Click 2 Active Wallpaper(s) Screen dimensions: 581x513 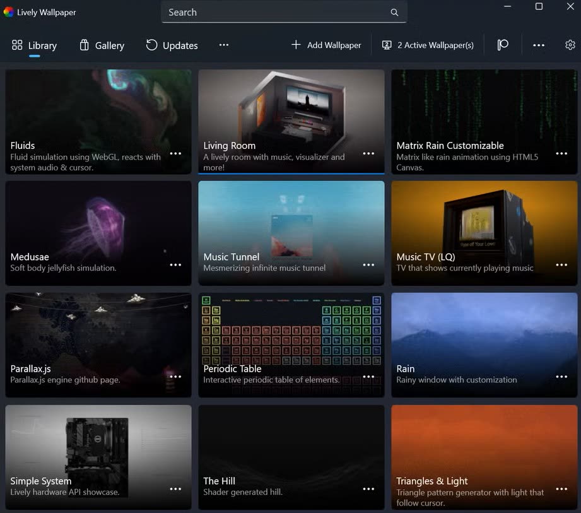[427, 45]
